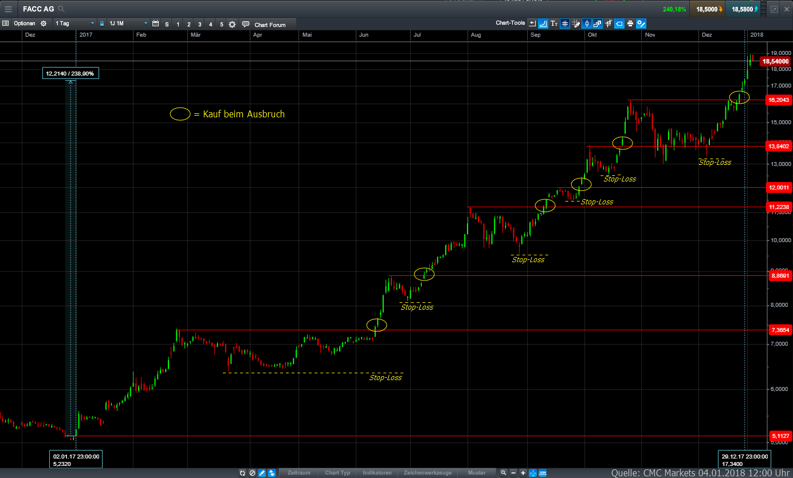Click the refresh icon in bottom toolbar

click(242, 473)
